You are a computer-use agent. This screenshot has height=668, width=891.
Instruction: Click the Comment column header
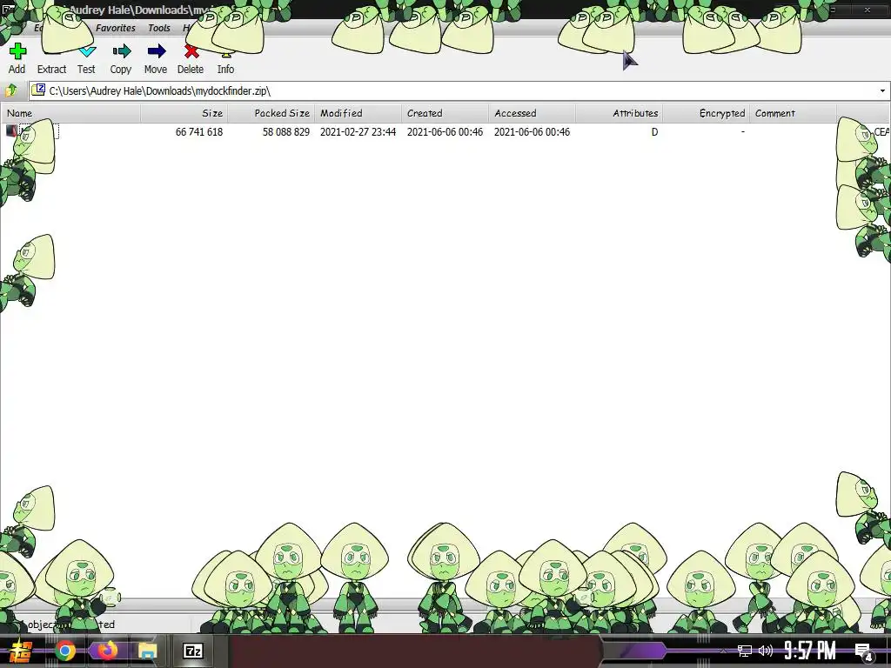[x=793, y=113]
